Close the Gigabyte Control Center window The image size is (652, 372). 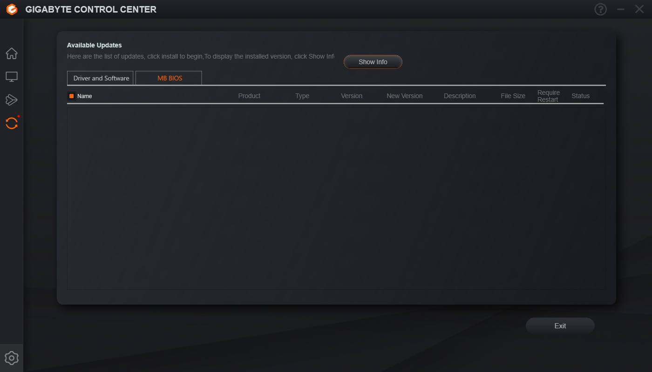click(x=639, y=9)
